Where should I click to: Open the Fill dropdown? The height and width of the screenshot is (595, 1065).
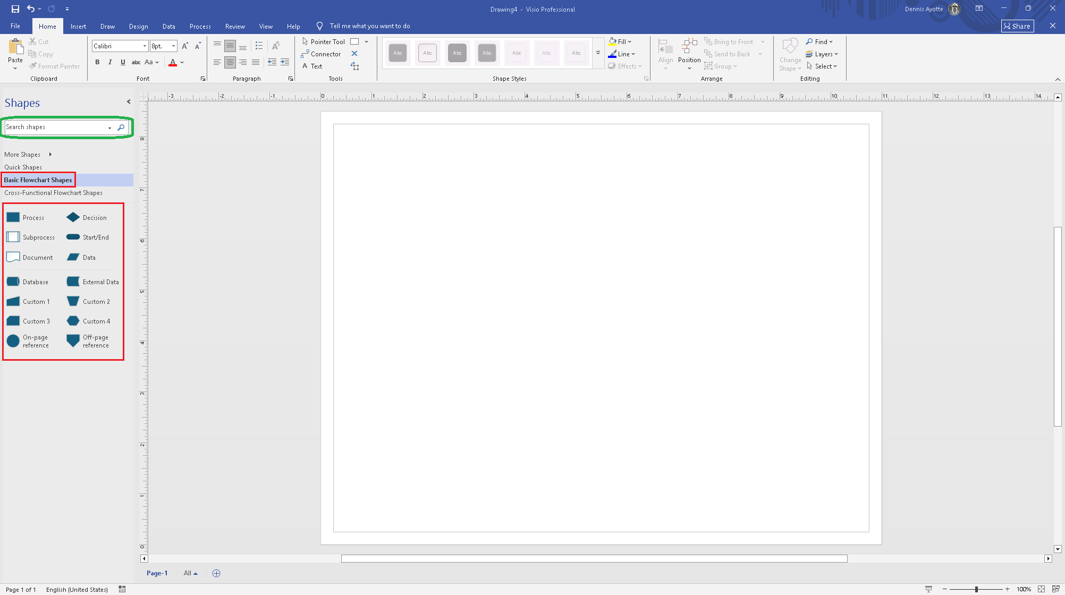coord(620,41)
